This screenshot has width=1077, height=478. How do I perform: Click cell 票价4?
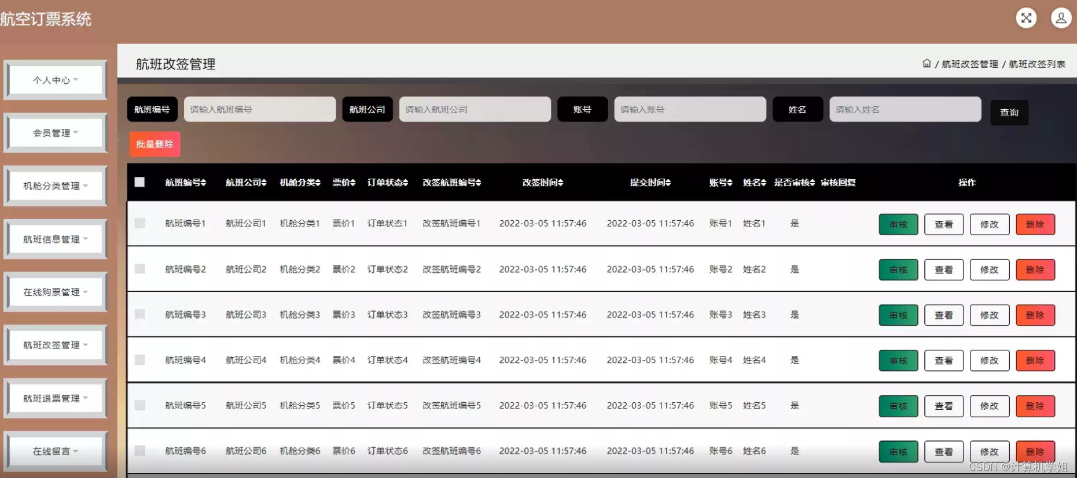[x=344, y=360]
